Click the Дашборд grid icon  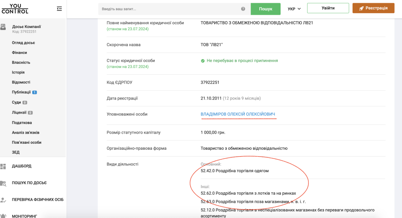click(x=3, y=166)
